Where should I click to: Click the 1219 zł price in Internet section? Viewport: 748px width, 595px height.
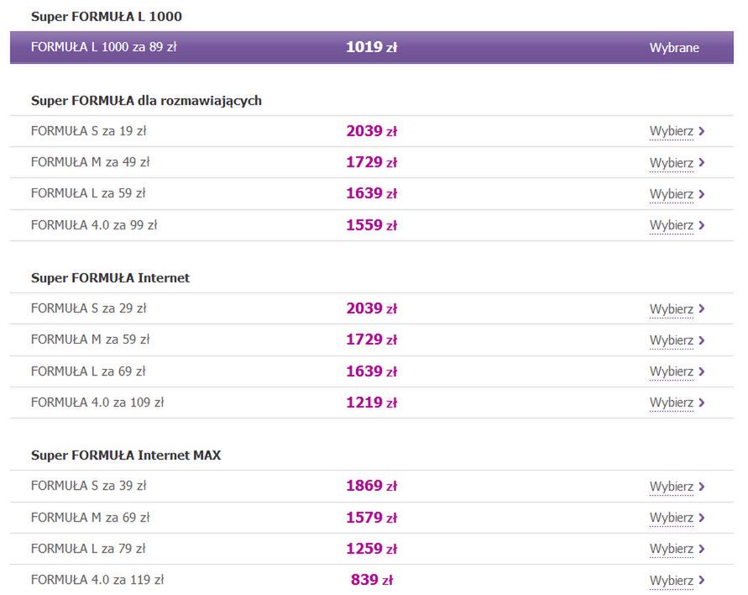click(371, 403)
